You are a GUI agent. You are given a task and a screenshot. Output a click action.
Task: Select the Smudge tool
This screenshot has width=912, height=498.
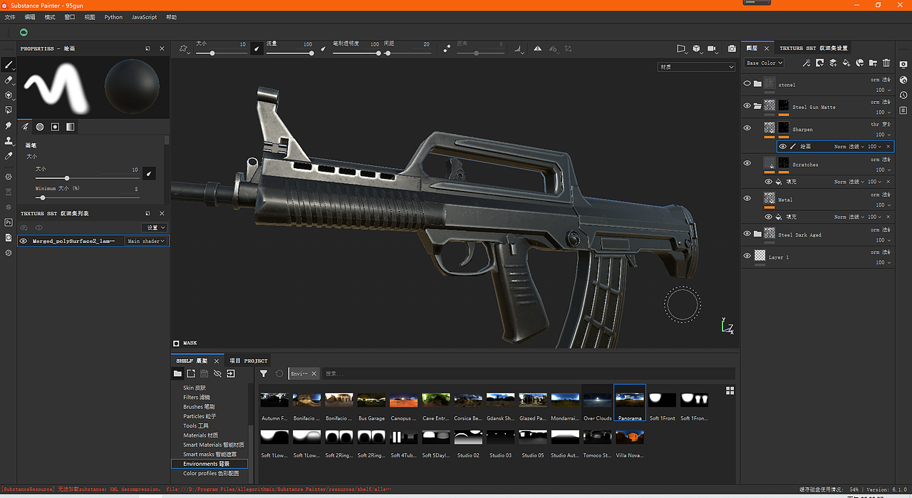[x=9, y=125]
